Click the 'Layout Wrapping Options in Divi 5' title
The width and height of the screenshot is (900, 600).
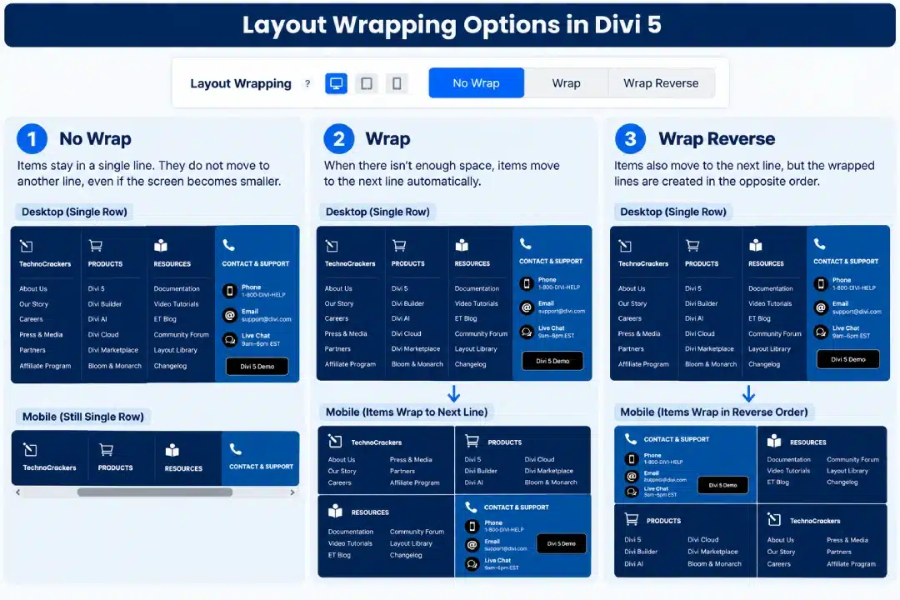[452, 25]
